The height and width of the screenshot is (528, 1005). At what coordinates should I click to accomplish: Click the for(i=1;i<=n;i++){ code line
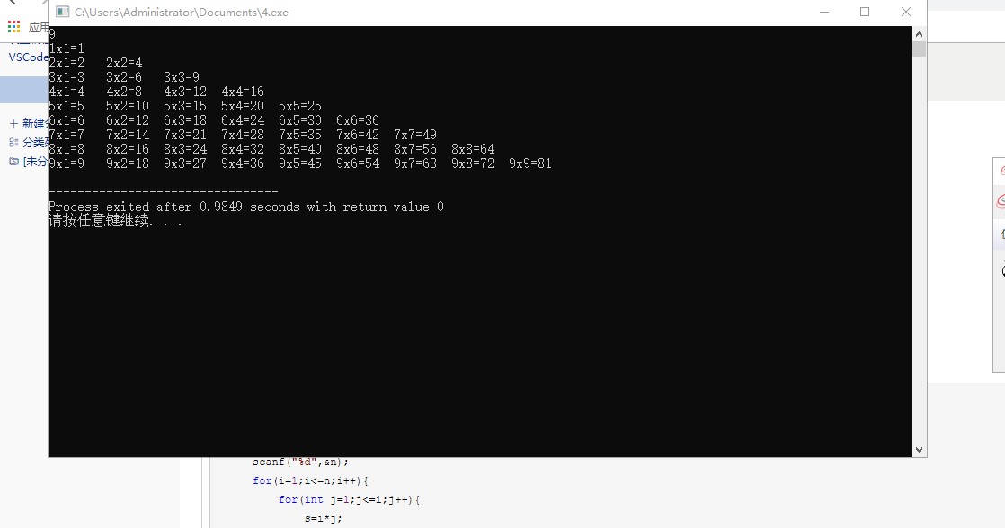(310, 480)
